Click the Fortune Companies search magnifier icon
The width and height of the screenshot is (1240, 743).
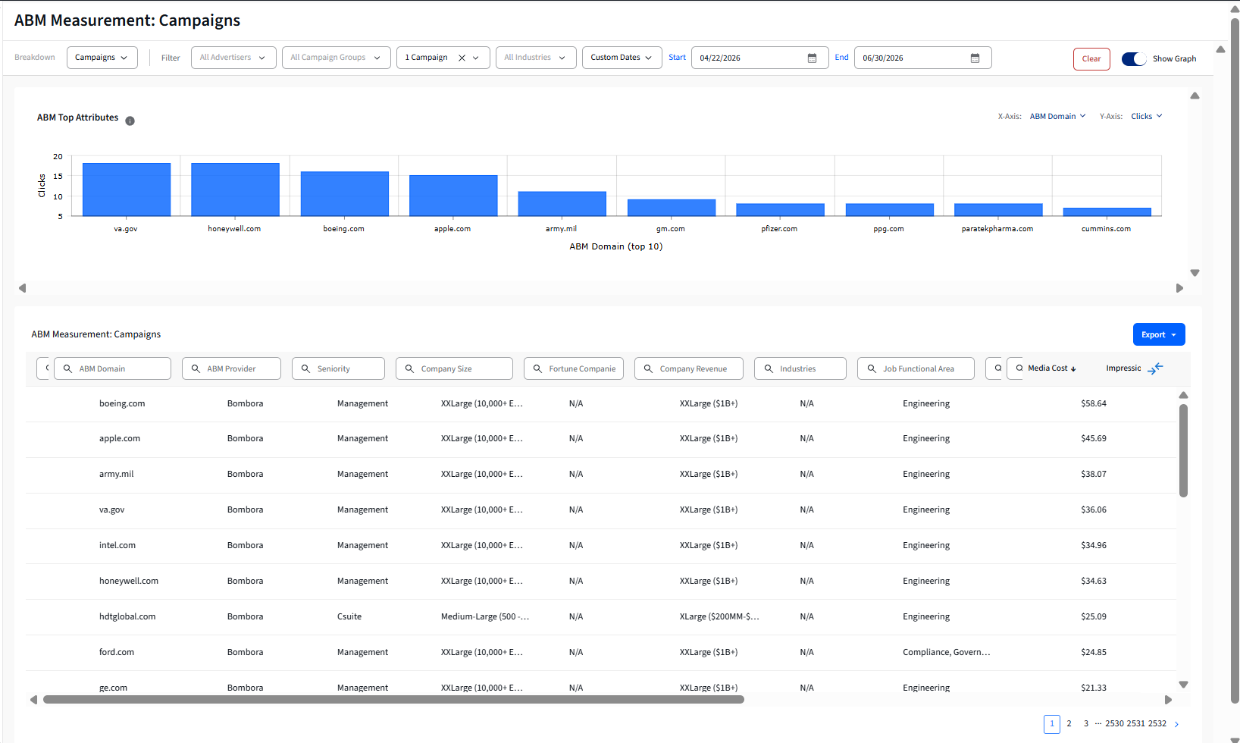click(x=537, y=368)
